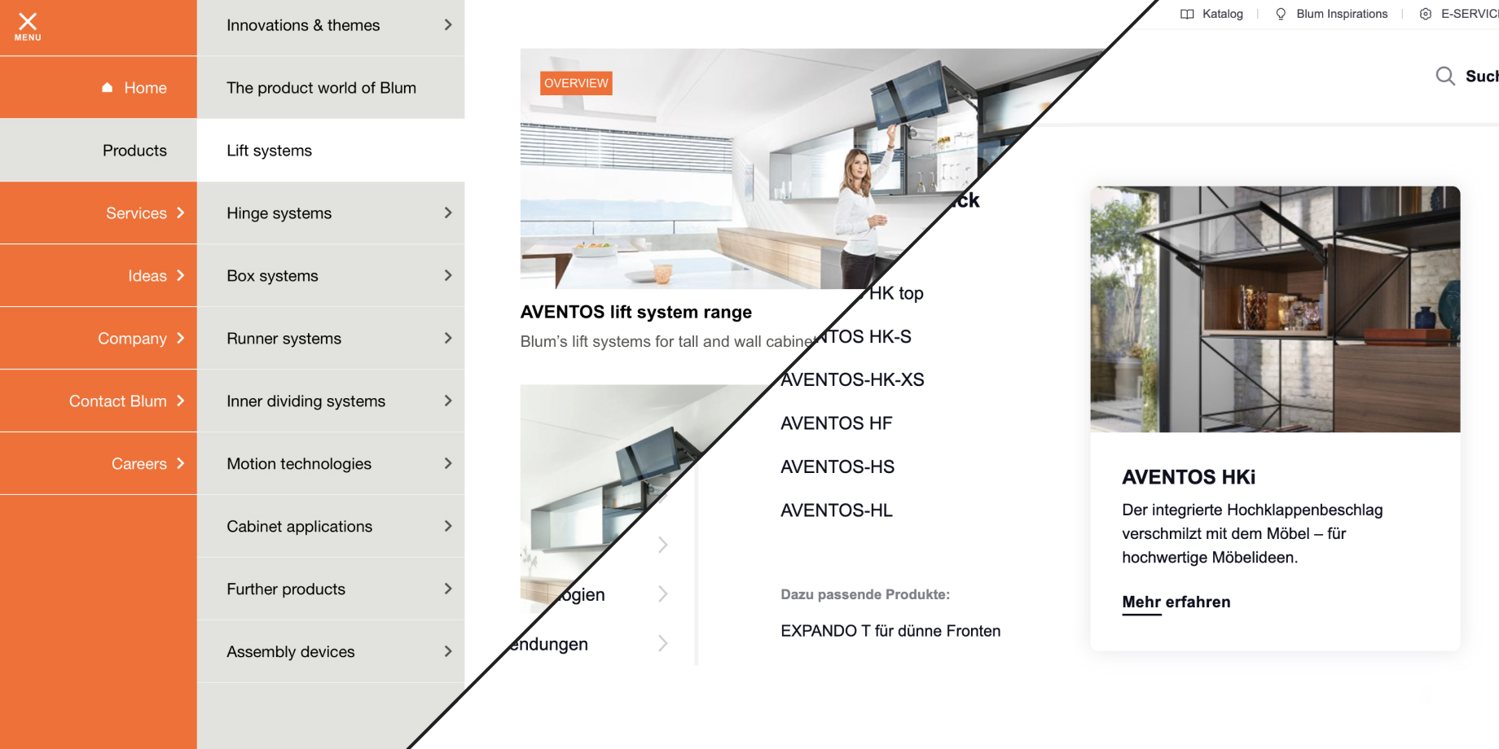Expand Ideas submenu chevron
1499x749 pixels.
click(x=181, y=275)
